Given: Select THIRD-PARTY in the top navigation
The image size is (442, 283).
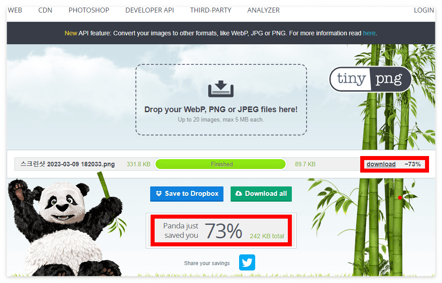Looking at the screenshot, I should [210, 10].
